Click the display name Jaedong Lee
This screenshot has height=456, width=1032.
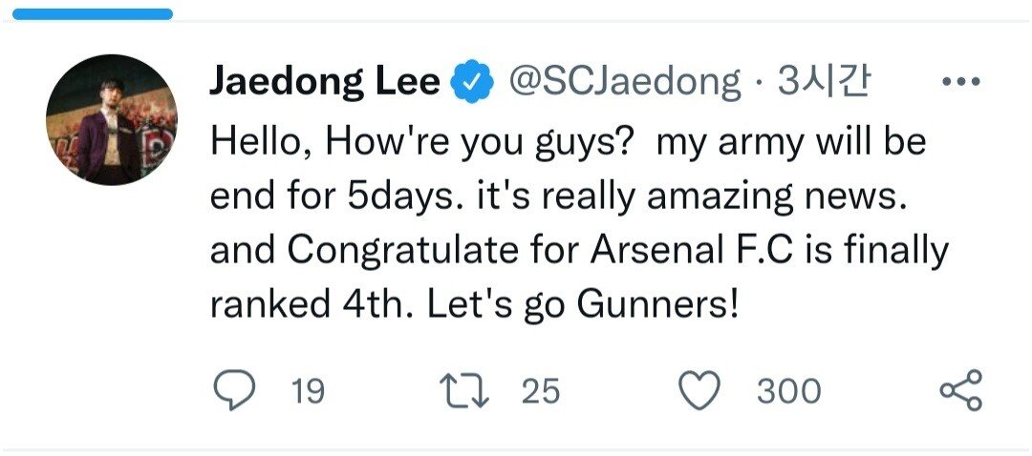324,84
